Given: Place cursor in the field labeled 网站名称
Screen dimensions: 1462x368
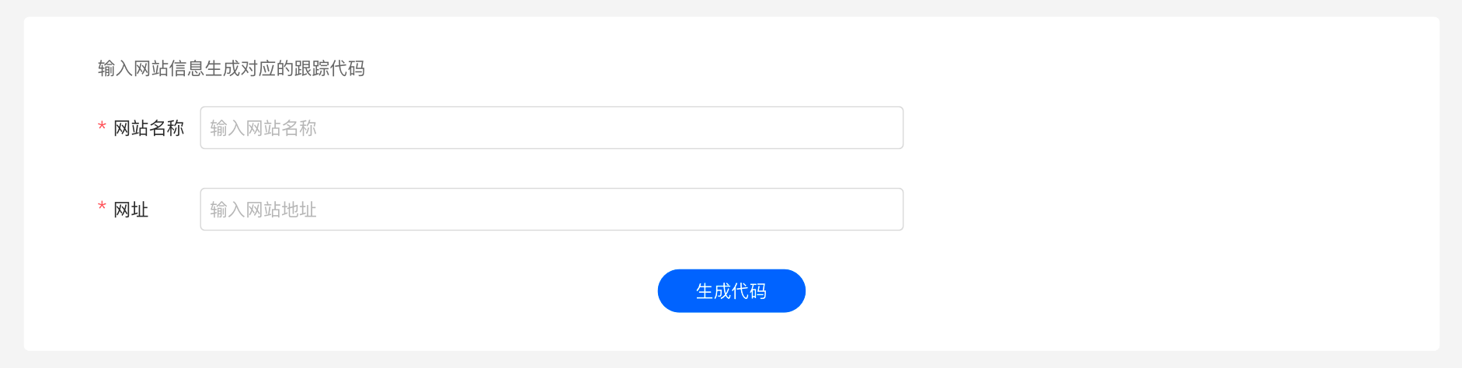Looking at the screenshot, I should click(552, 127).
